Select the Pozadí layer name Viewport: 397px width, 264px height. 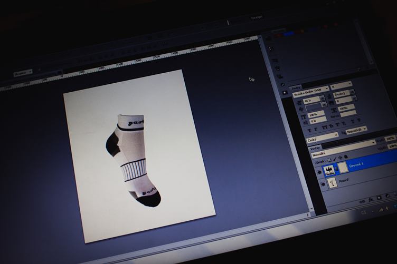pos(344,180)
